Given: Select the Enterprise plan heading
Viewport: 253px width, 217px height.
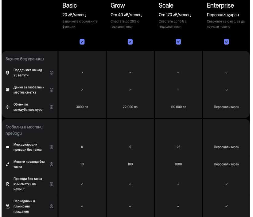Looking at the screenshot, I should (220, 6).
